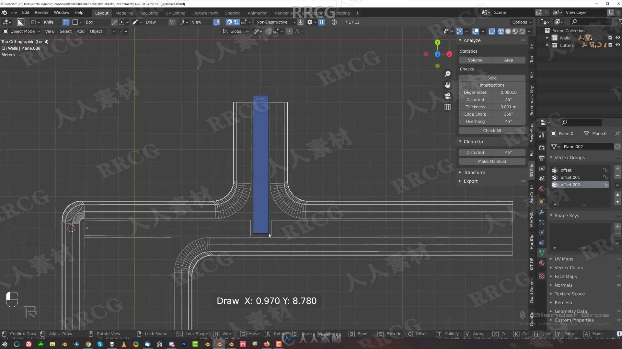Image resolution: width=622 pixels, height=349 pixels.
Task: Open the Material properties tab icon
Action: (x=542, y=263)
